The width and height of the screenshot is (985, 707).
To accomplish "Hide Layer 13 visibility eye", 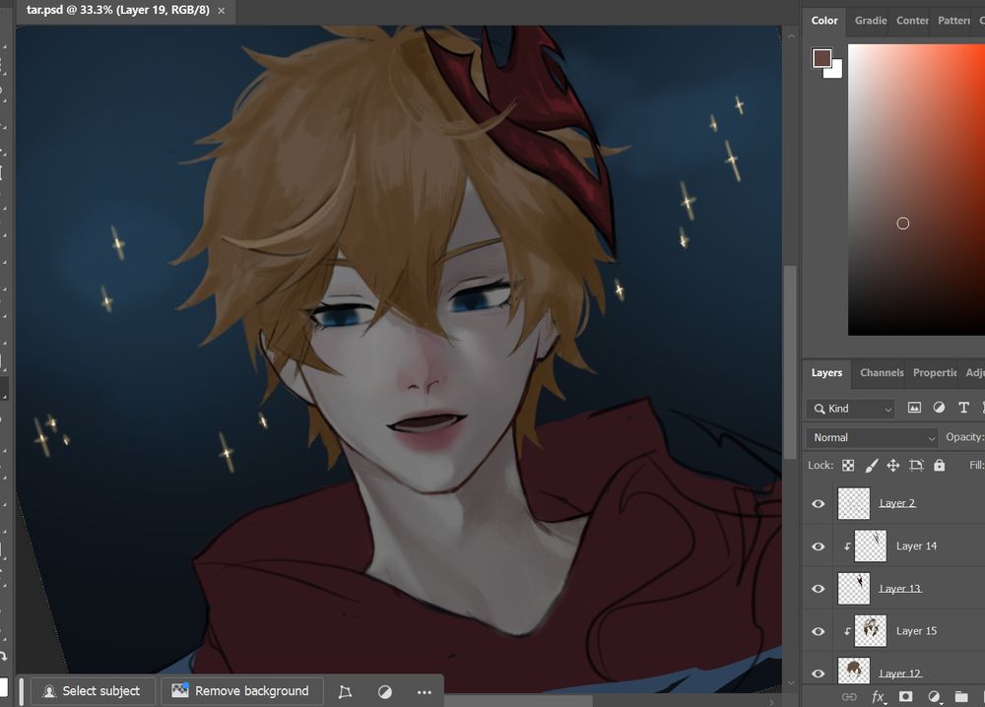I will tap(818, 589).
